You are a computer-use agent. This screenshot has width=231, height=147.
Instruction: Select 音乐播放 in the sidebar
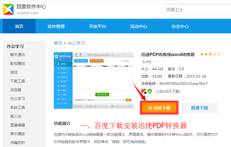[x=18, y=134]
